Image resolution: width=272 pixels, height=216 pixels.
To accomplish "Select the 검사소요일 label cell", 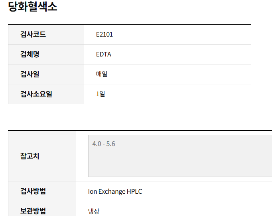I will coord(46,94).
